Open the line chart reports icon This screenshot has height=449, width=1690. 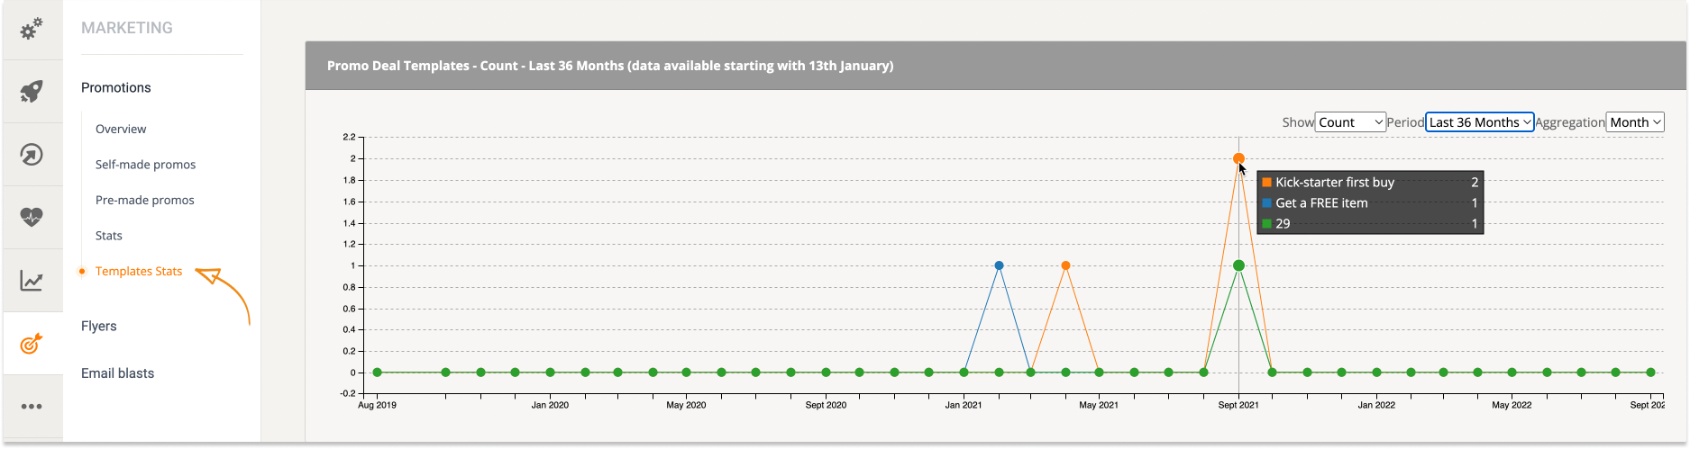[32, 281]
